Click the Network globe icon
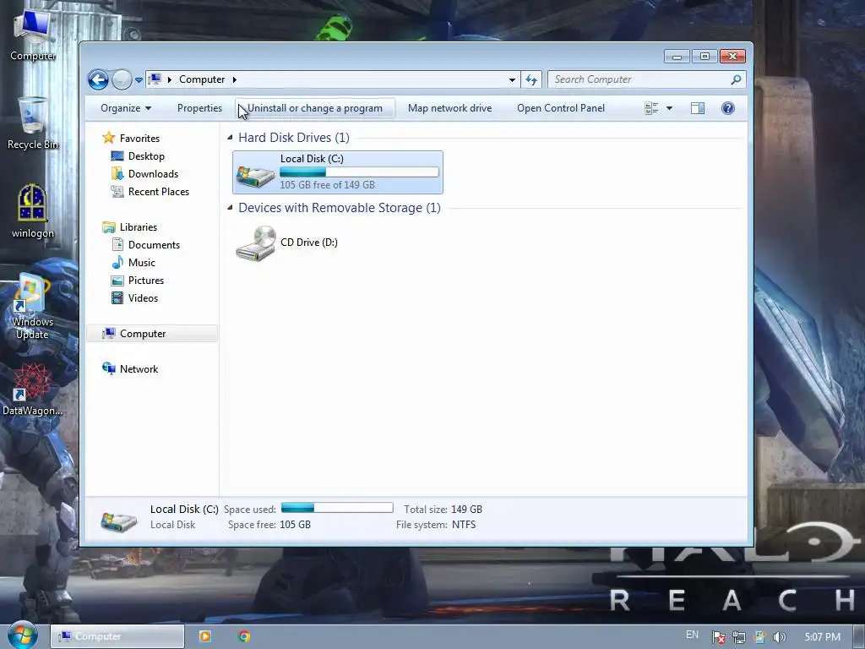This screenshot has height=649, width=865. (109, 368)
